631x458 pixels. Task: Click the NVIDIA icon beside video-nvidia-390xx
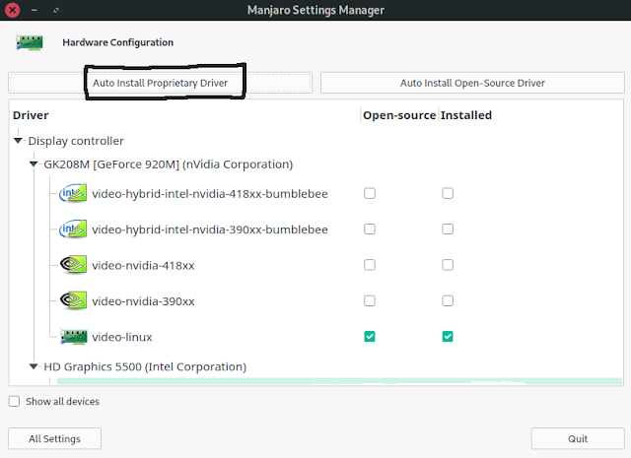pos(73,300)
